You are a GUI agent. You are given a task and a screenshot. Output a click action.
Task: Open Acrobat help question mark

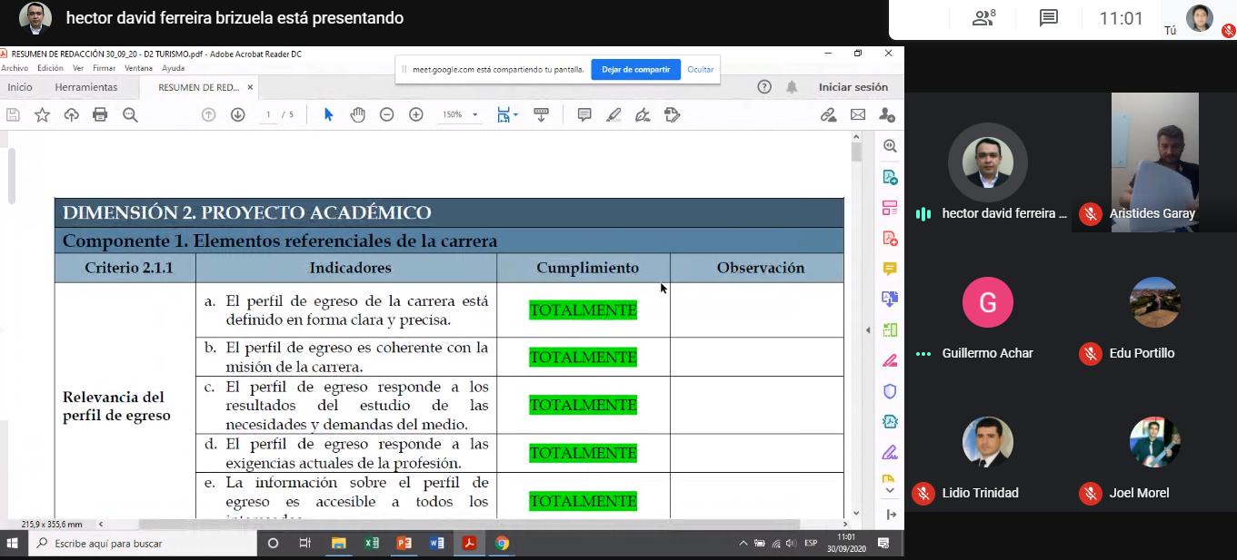click(x=764, y=87)
